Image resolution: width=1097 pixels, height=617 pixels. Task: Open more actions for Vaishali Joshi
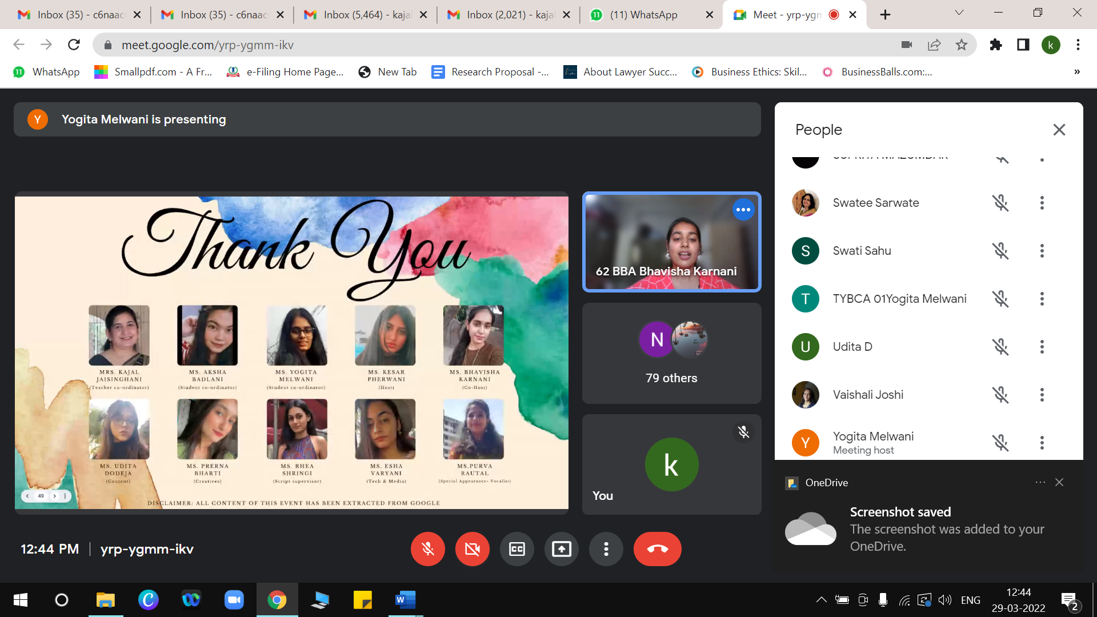[x=1042, y=395]
